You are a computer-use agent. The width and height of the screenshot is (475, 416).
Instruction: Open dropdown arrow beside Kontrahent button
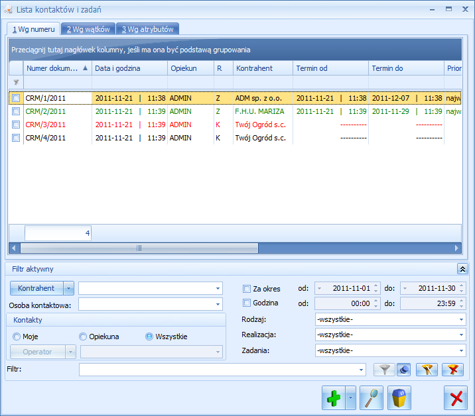point(69,288)
